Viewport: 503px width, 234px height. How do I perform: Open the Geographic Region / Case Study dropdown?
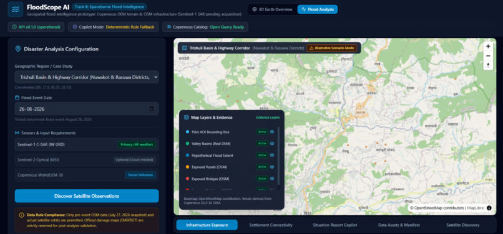87,77
